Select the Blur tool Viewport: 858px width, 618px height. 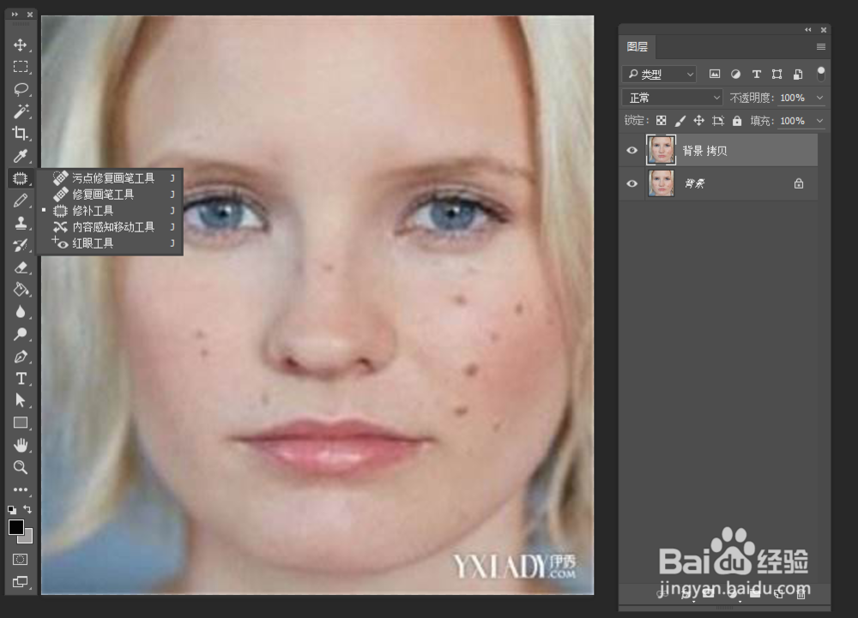(21, 311)
